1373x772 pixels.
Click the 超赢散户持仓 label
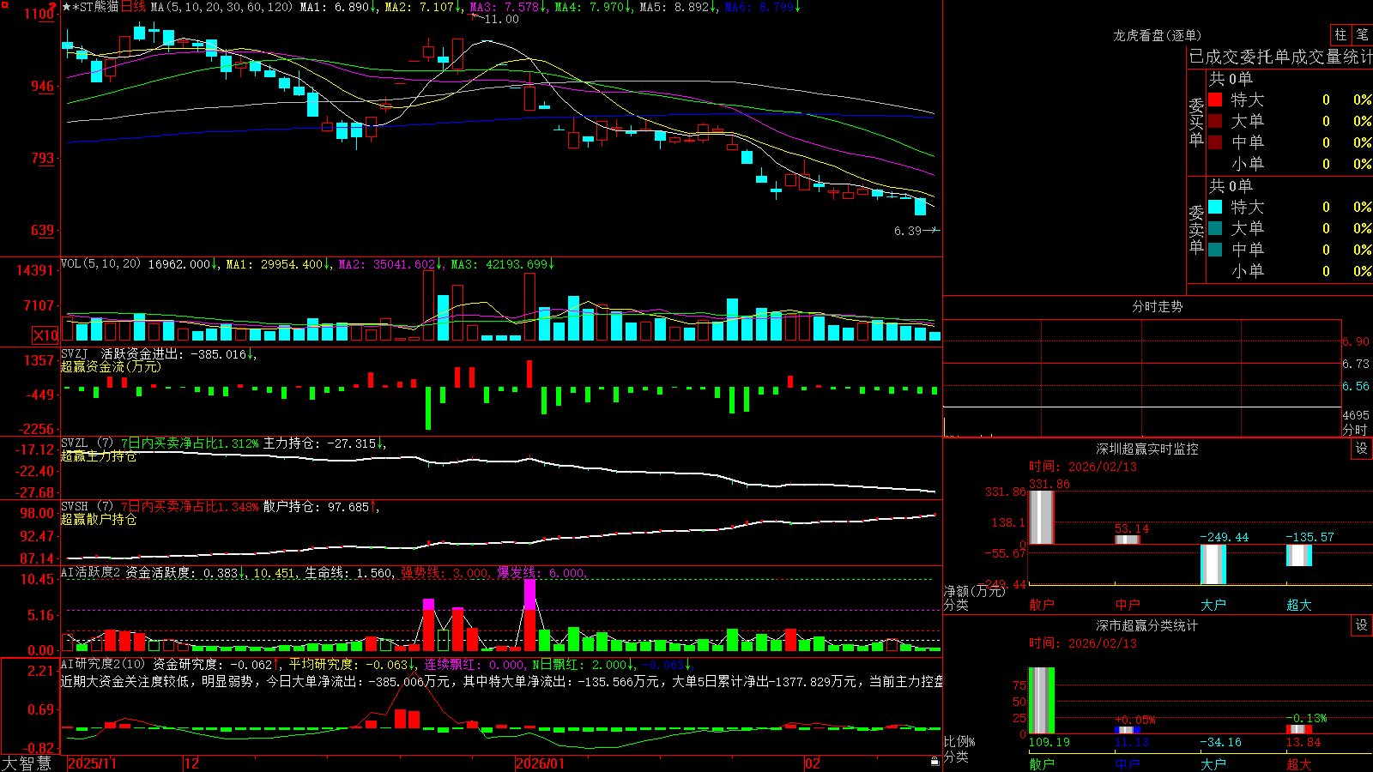[99, 519]
